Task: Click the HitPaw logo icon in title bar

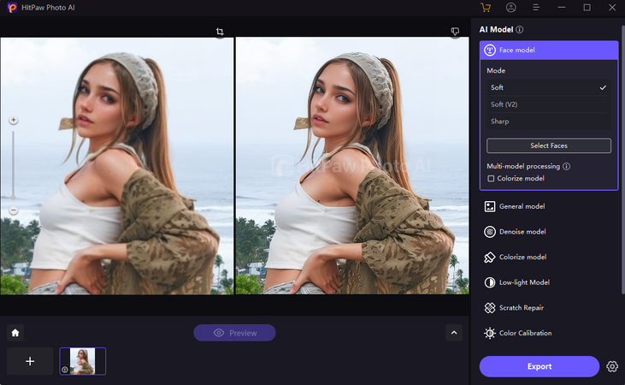Action: pos(12,8)
